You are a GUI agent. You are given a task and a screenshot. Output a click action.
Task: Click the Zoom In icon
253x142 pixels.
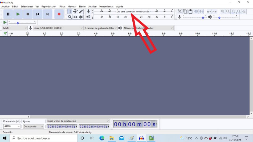pos(222,11)
